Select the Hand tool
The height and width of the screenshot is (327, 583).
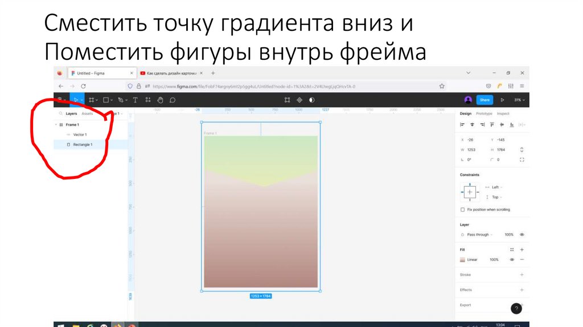(x=160, y=100)
